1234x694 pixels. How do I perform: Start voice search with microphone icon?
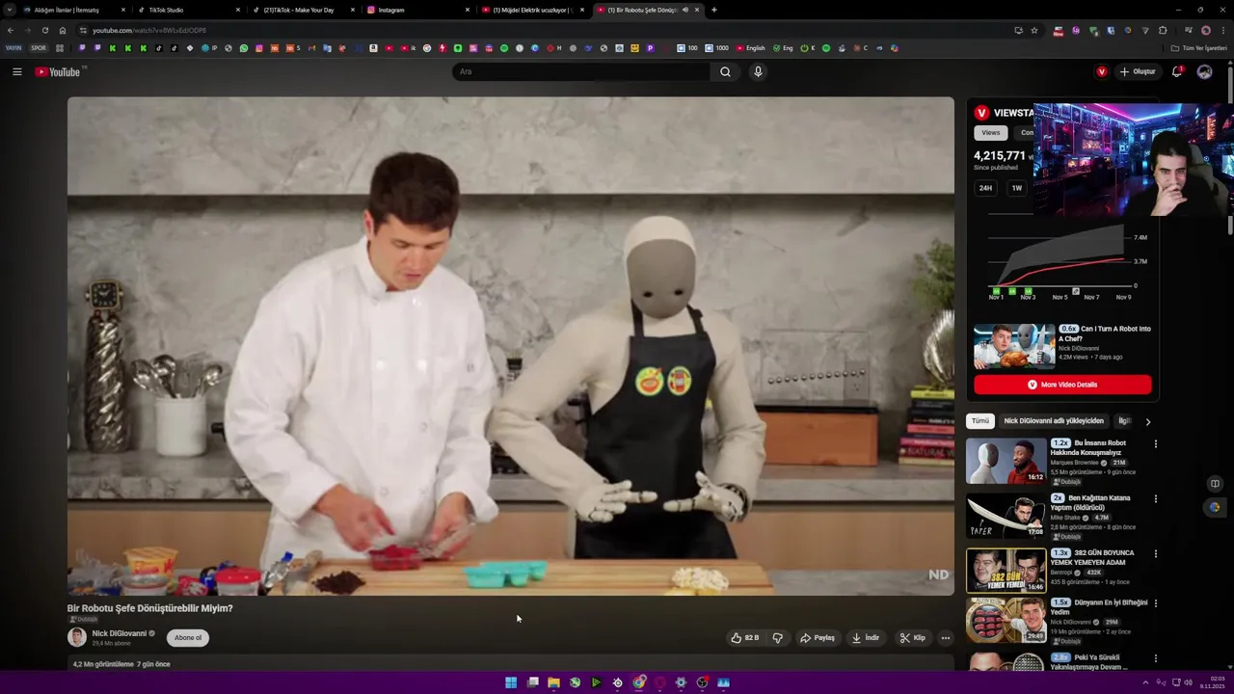pyautogui.click(x=758, y=71)
